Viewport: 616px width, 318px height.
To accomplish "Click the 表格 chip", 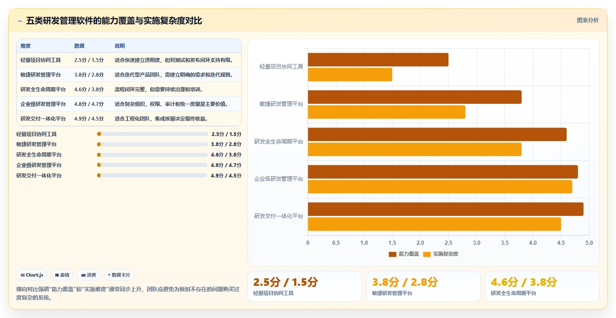I will [62, 275].
